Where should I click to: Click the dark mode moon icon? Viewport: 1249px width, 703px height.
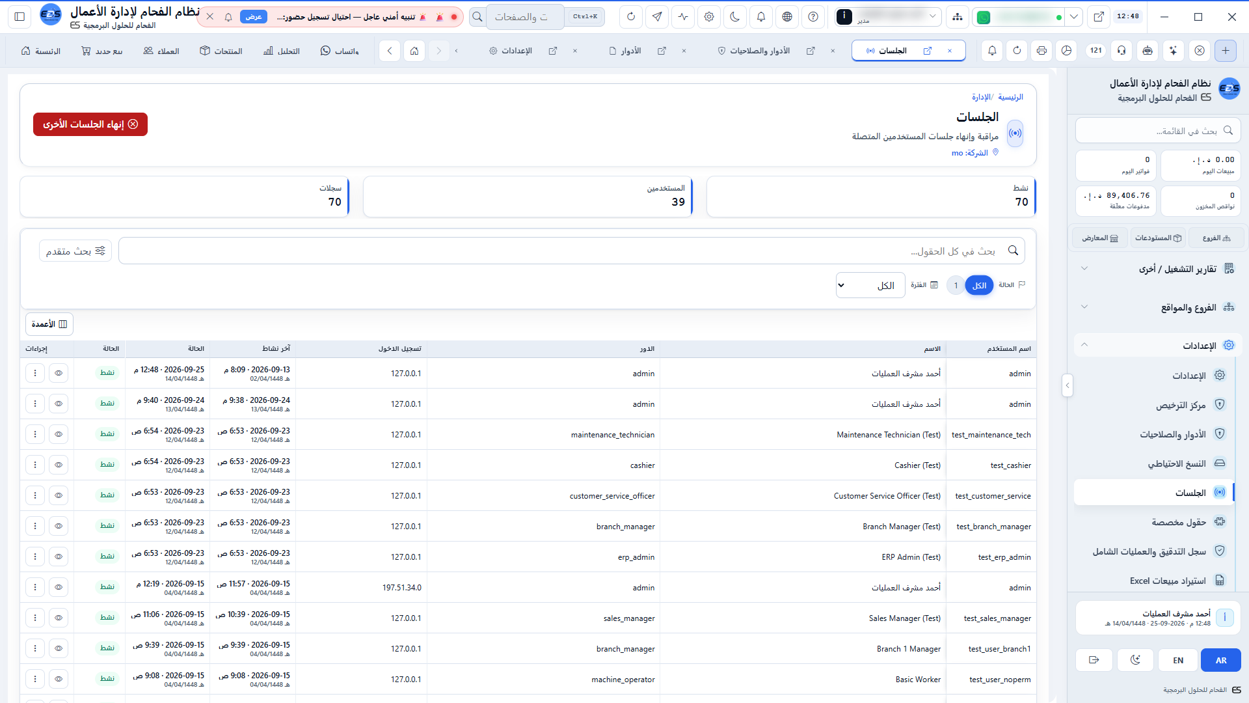[735, 17]
